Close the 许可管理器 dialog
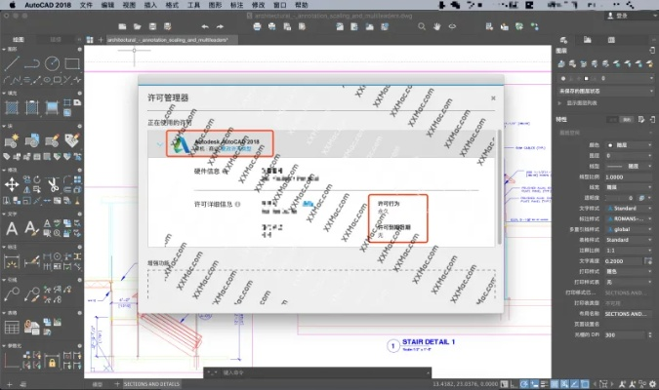 coord(493,98)
